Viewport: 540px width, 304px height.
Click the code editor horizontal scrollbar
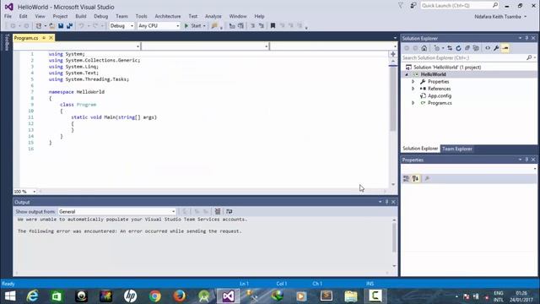click(x=213, y=192)
